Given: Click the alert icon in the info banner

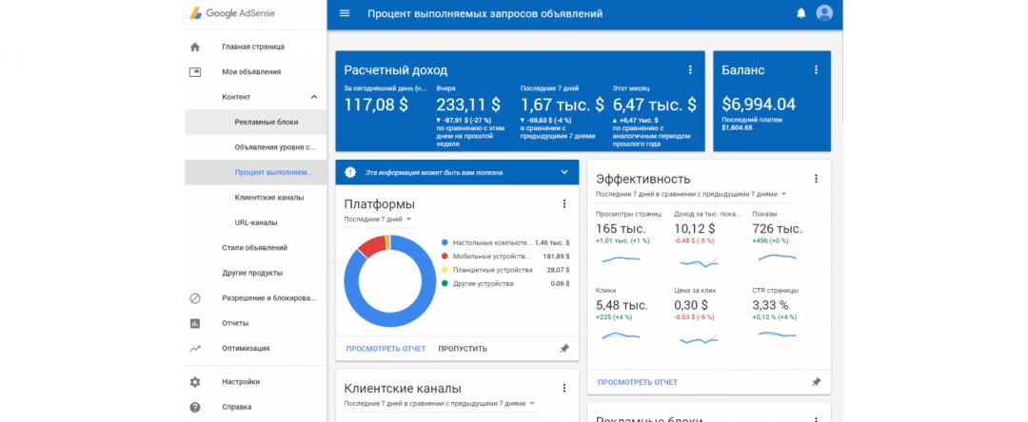Looking at the screenshot, I should point(350,172).
